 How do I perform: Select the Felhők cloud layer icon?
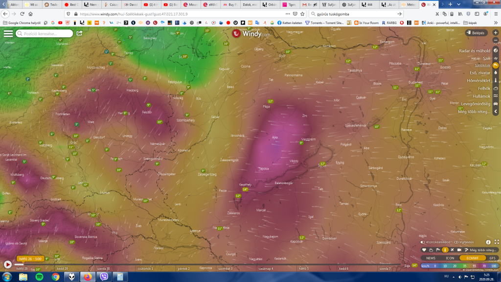click(x=496, y=88)
